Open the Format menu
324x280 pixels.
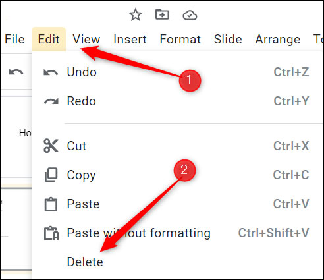coord(180,40)
